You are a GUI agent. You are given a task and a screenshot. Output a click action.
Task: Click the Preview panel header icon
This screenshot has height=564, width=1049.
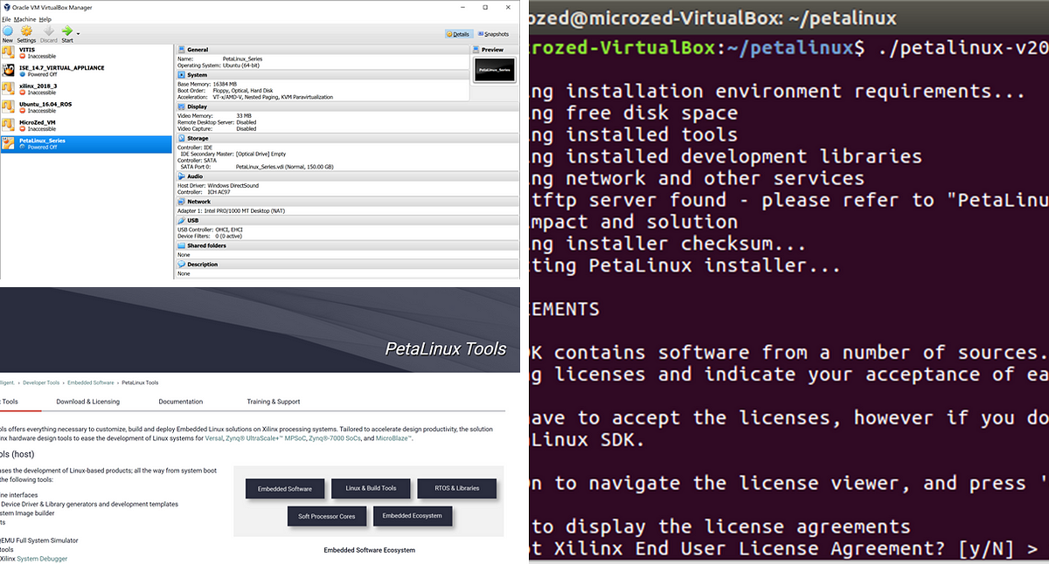(476, 50)
